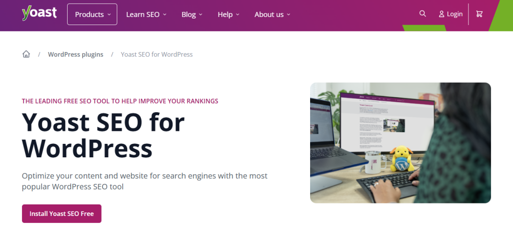Expand the Learn SEO chevron

(x=164, y=15)
